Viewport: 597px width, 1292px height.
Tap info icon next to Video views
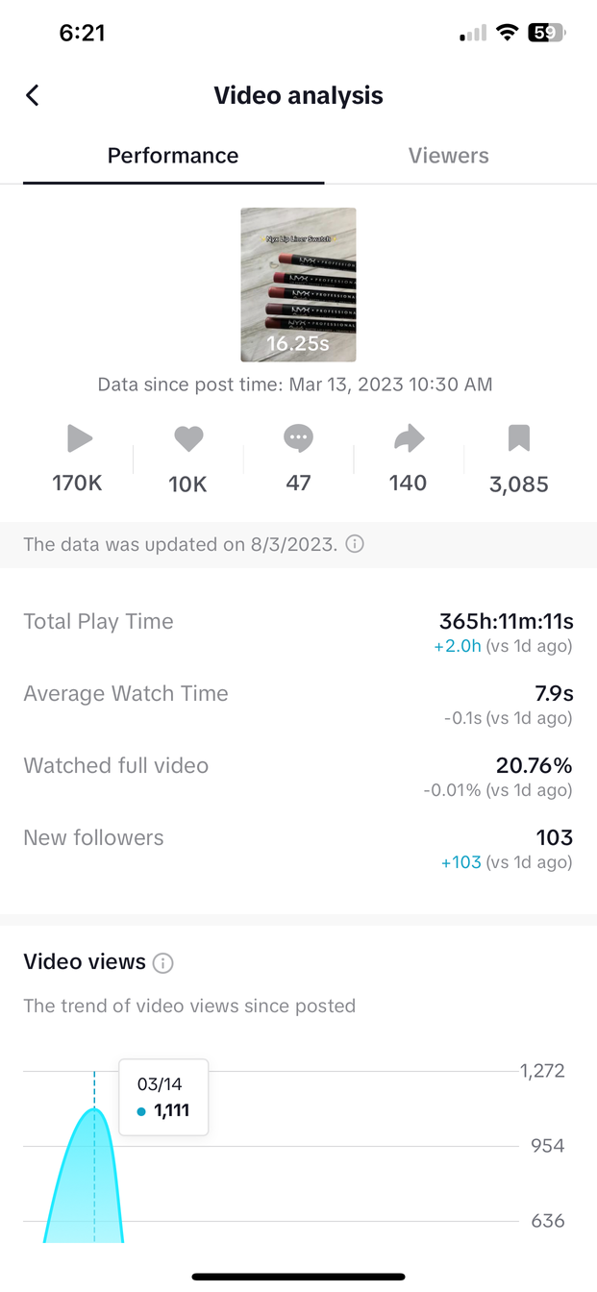coord(162,962)
